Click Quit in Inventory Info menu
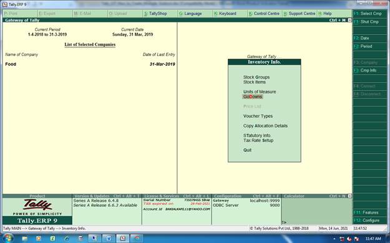This screenshot has width=390, height=243. [247, 150]
